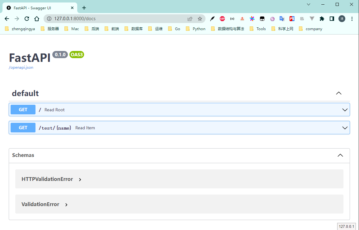Image resolution: width=359 pixels, height=230 pixels.
Task: Open the 科学上网 bookmark folder
Action: click(x=282, y=29)
